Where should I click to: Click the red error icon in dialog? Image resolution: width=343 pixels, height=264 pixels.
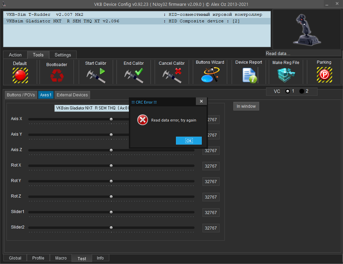click(x=143, y=120)
